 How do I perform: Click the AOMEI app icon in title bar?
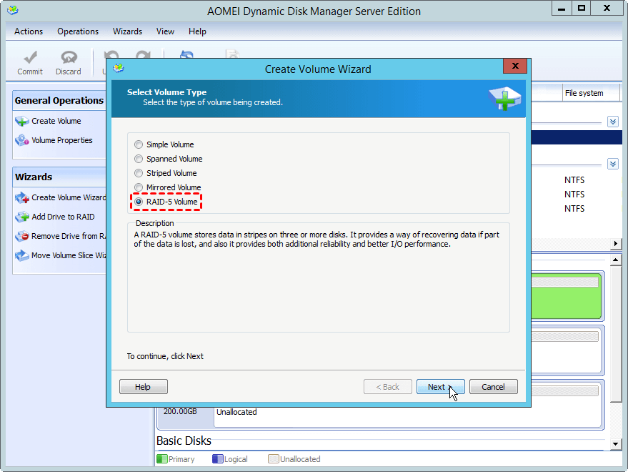[13, 10]
